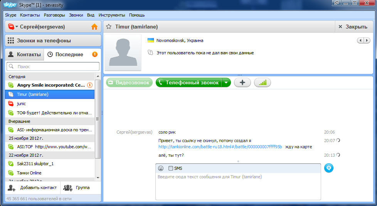Switch to Контакты tab
The height and width of the screenshot is (206, 377).
pos(25,55)
